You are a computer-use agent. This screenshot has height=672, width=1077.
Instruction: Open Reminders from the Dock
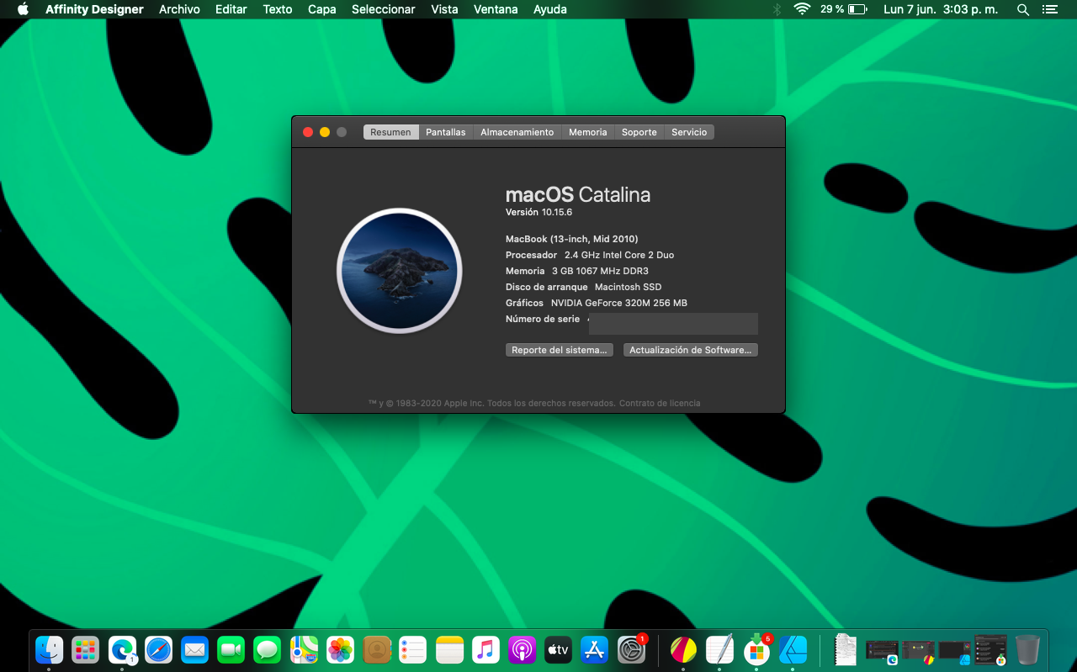[x=413, y=649]
